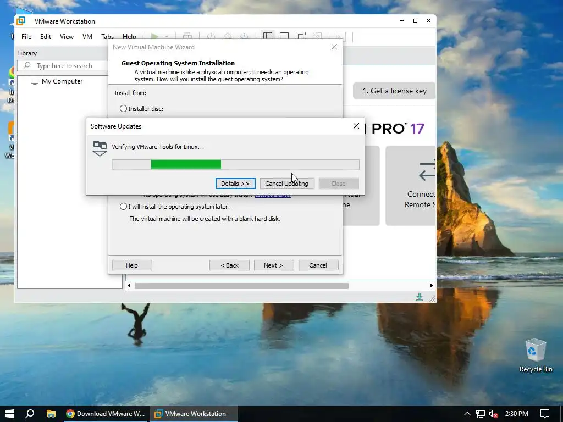Click the Power On play icon in toolbar
Screen dimensions: 563x422
(x=154, y=36)
